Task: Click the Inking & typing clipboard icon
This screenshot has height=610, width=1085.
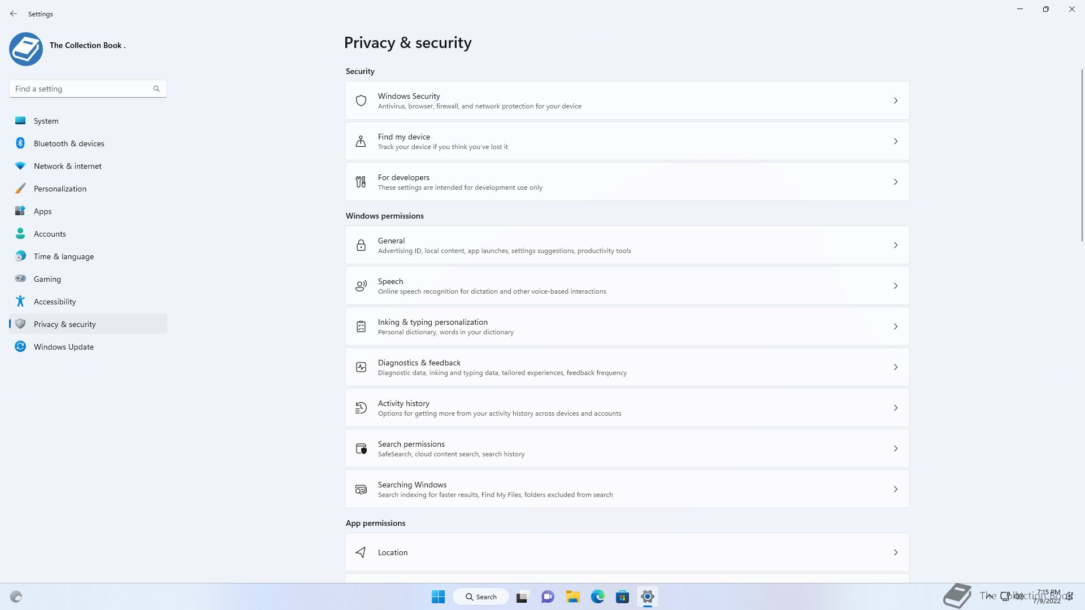Action: (361, 326)
